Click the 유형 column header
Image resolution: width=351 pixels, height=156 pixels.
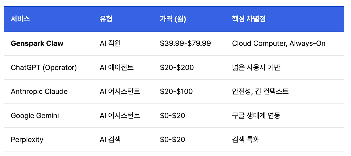[x=106, y=19]
